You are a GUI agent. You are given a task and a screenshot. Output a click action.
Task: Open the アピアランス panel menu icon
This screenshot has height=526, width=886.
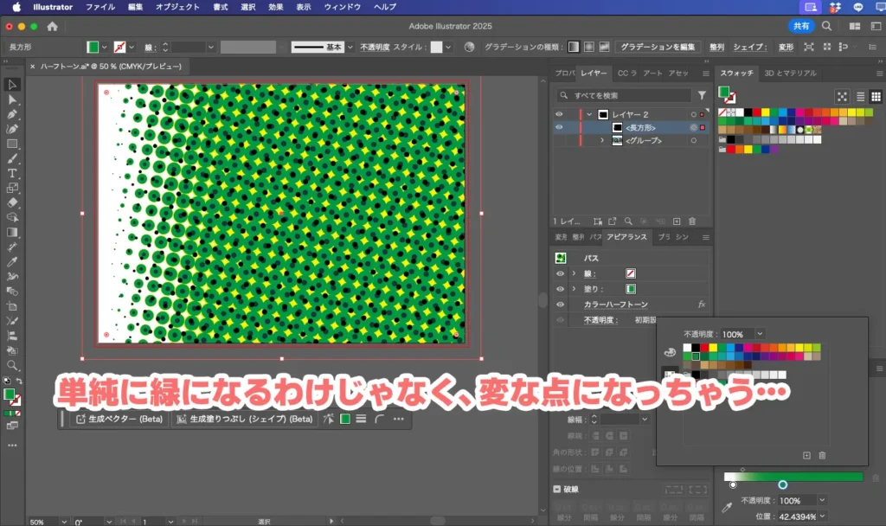point(705,238)
